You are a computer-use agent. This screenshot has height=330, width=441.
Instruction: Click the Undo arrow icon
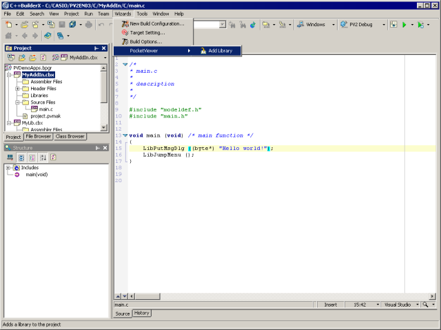(x=101, y=25)
